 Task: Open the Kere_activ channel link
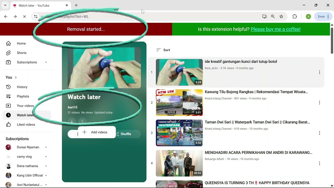pyautogui.click(x=211, y=68)
